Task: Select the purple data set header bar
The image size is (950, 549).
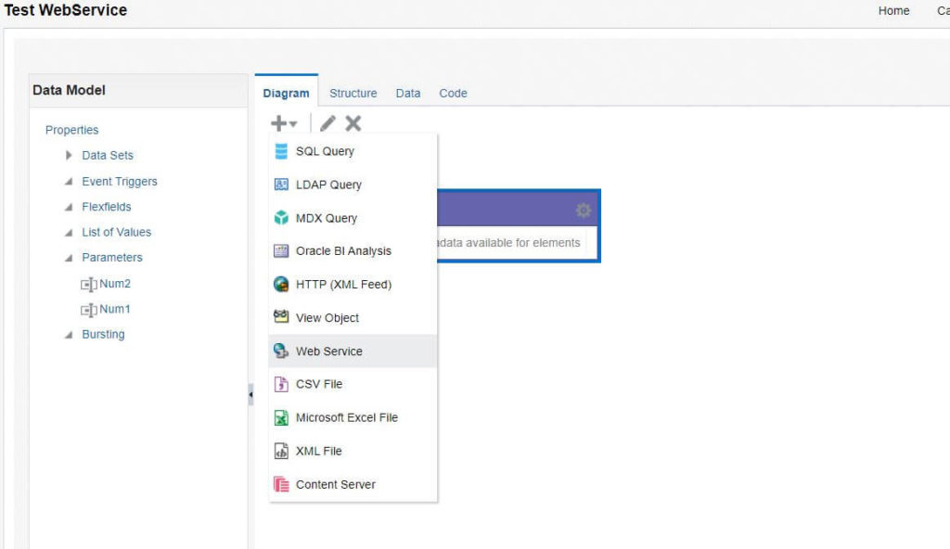Action: 518,210
